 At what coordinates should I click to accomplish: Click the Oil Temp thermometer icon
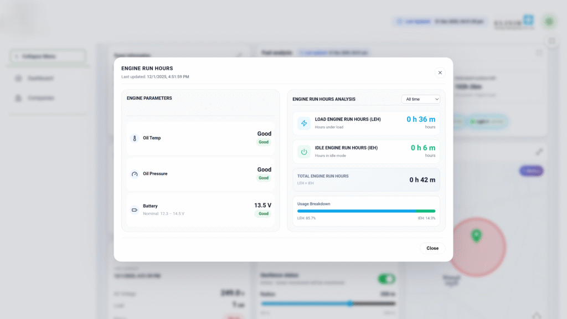[135, 138]
